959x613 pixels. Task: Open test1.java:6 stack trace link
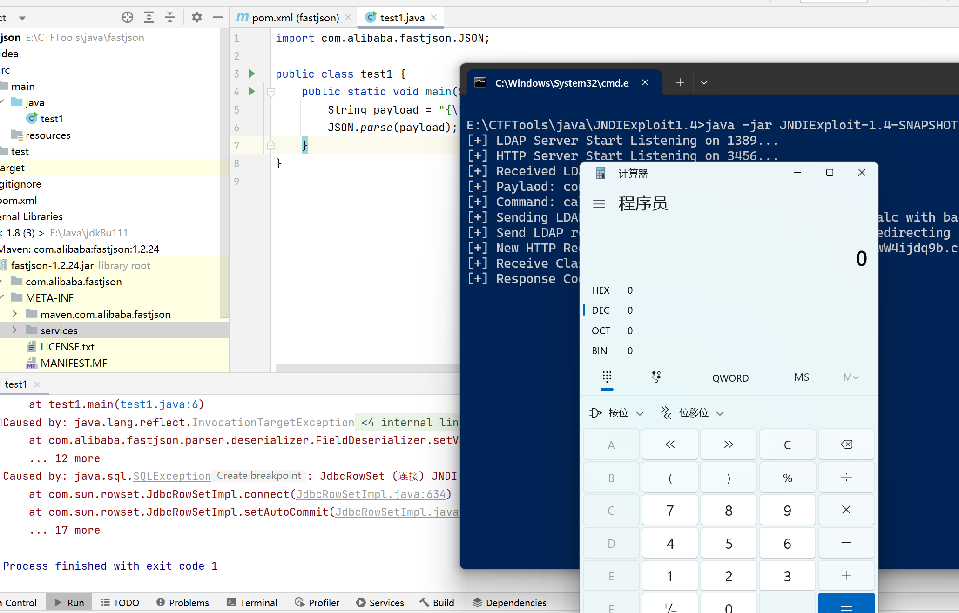click(x=159, y=404)
